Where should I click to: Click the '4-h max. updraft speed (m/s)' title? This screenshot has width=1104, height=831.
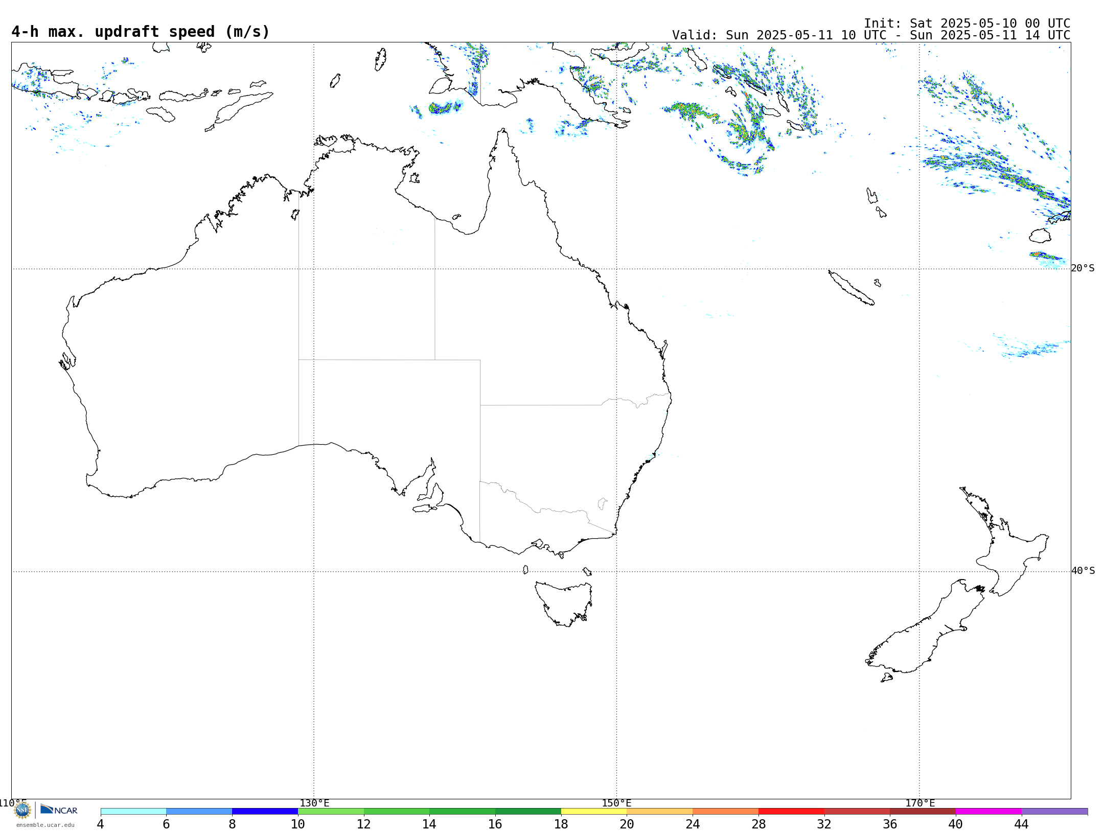click(141, 32)
